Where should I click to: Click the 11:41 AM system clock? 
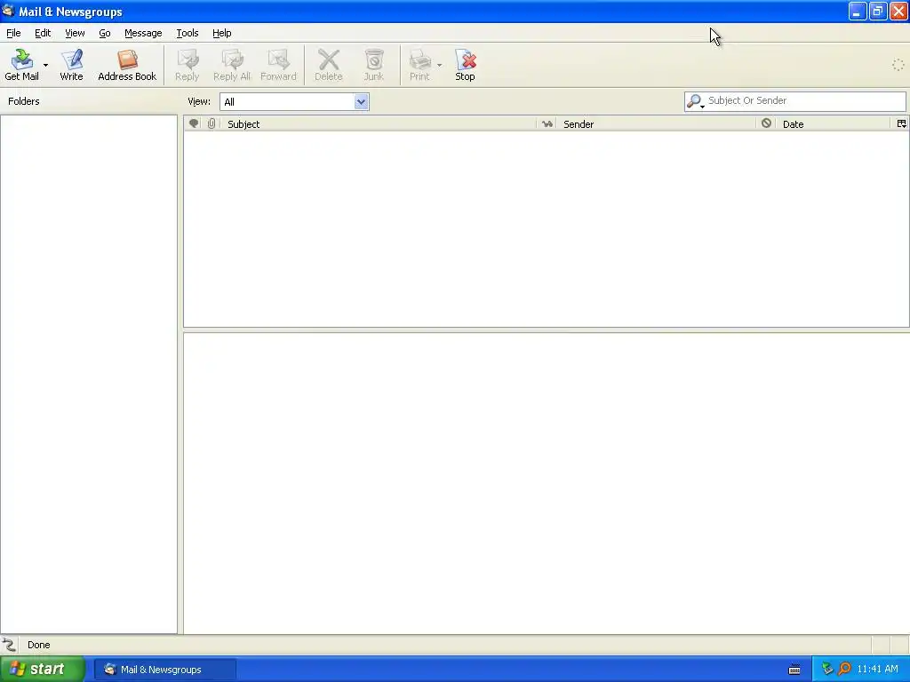tap(877, 670)
